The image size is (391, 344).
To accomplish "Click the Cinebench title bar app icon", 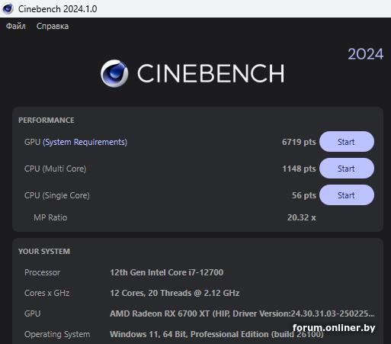I will point(8,8).
